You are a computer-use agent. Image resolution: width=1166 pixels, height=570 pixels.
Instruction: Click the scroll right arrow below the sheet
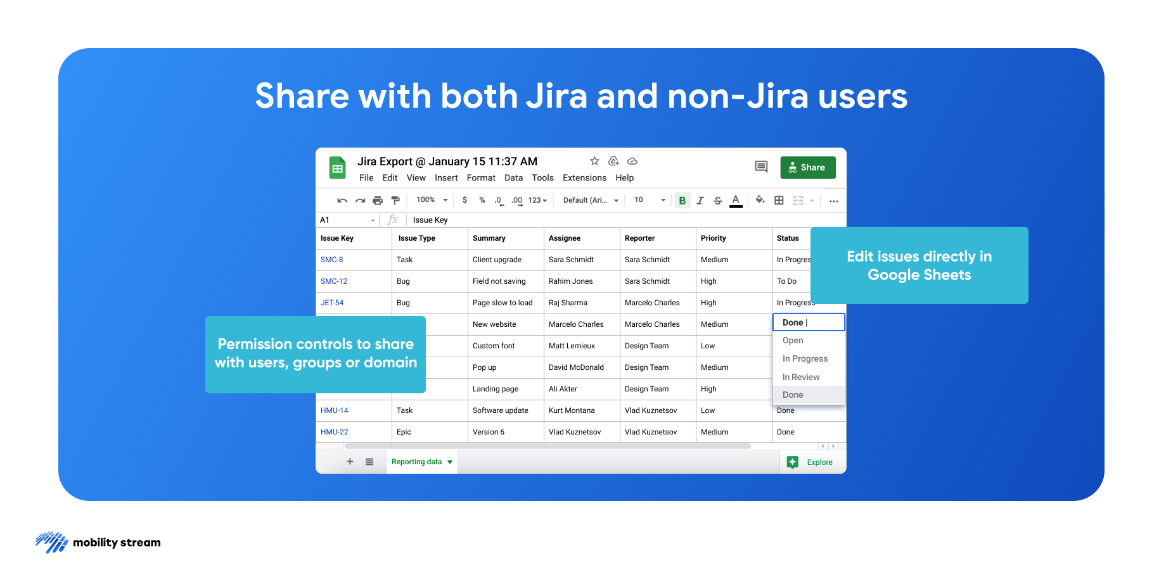point(833,446)
